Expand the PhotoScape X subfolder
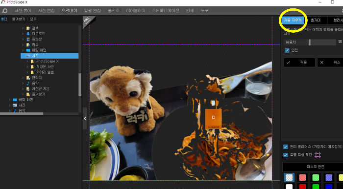This screenshot has height=189, width=343. pos(27,61)
